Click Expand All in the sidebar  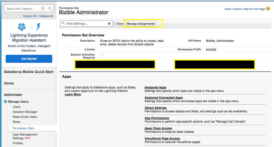coord(30,16)
